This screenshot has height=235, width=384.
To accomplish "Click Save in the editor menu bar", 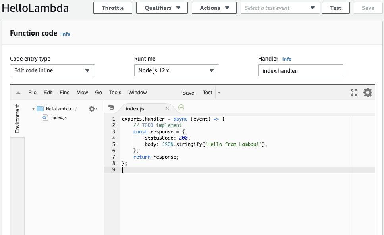I will 188,93.
